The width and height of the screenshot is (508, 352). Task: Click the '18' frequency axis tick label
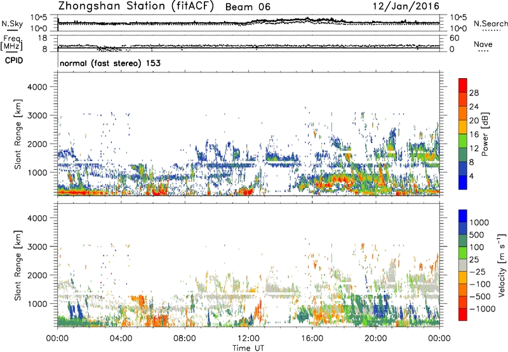pyautogui.click(x=42, y=38)
